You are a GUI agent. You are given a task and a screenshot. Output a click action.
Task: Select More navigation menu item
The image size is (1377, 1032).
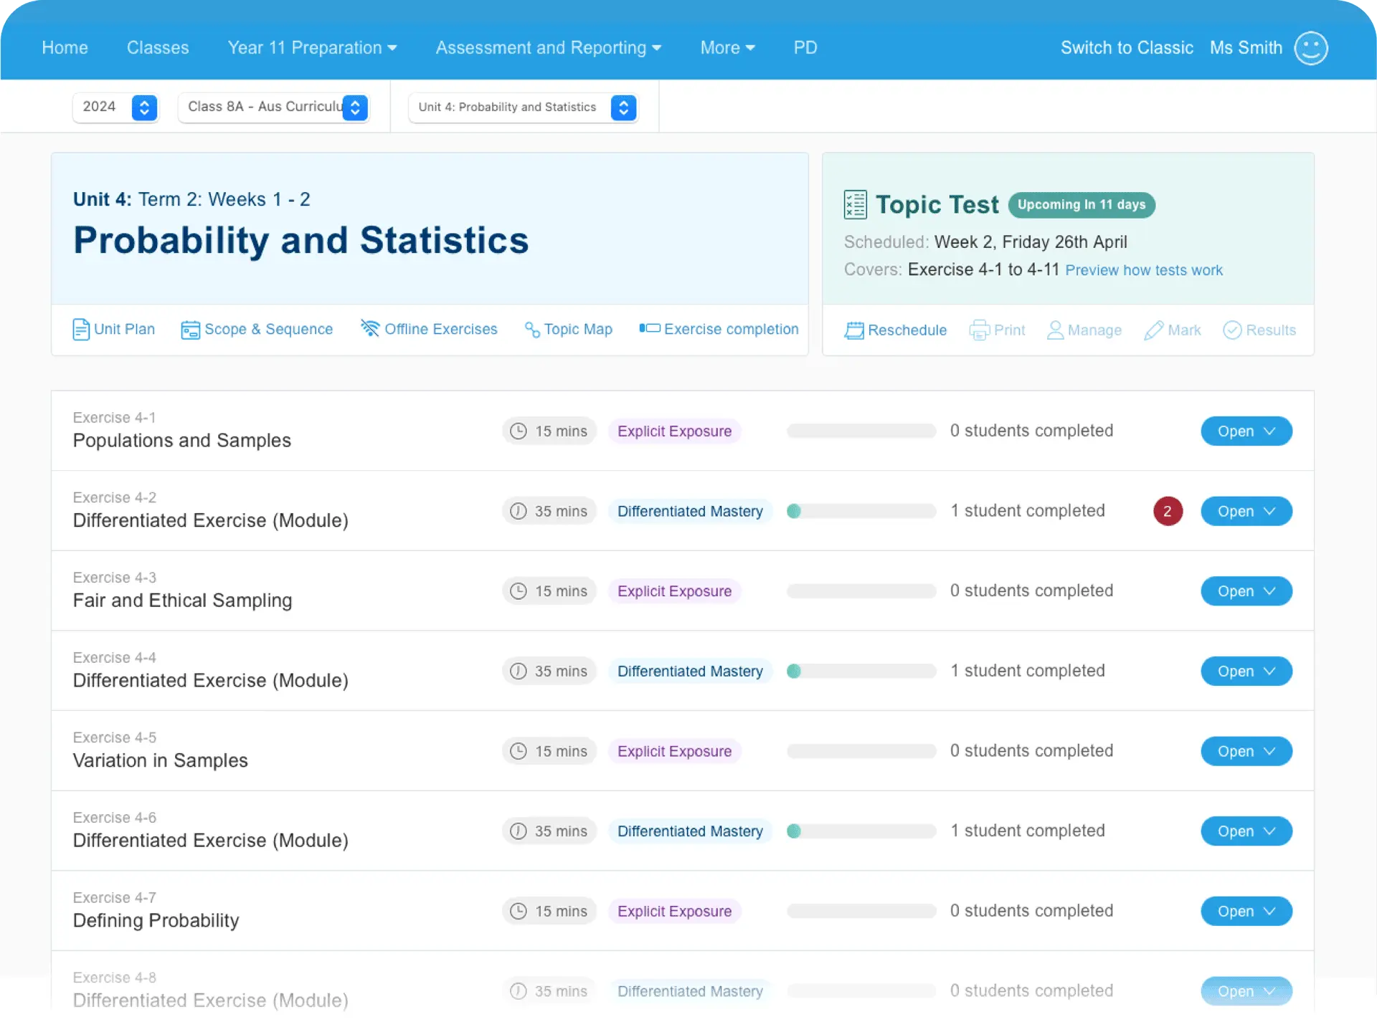727,48
